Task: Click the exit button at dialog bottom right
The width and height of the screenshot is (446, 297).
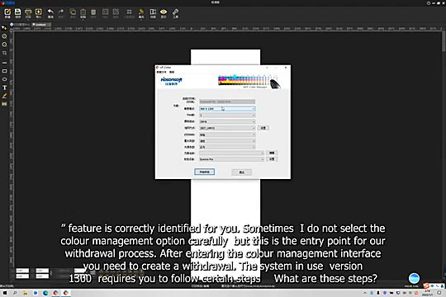Action: 241,172
